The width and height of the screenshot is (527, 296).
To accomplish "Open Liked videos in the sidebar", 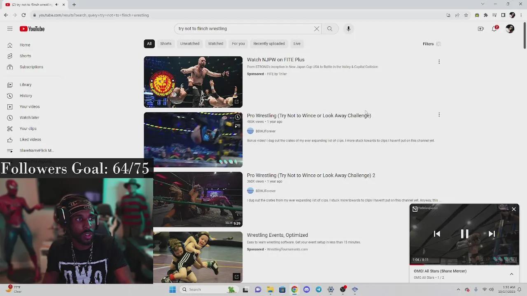I will (30, 140).
